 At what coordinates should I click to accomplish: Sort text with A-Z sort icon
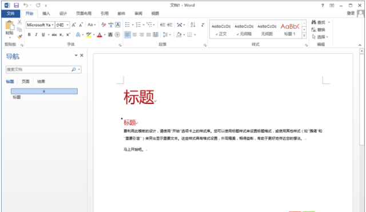coord(193,25)
